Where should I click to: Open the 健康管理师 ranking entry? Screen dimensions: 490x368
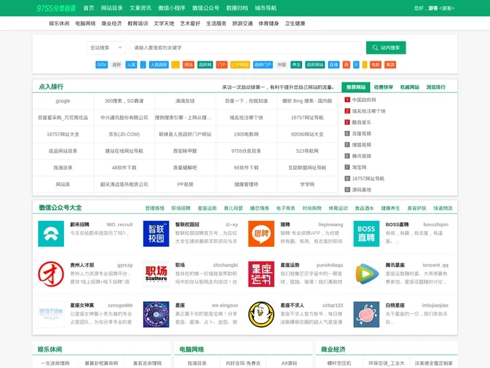pyautogui.click(x=246, y=184)
